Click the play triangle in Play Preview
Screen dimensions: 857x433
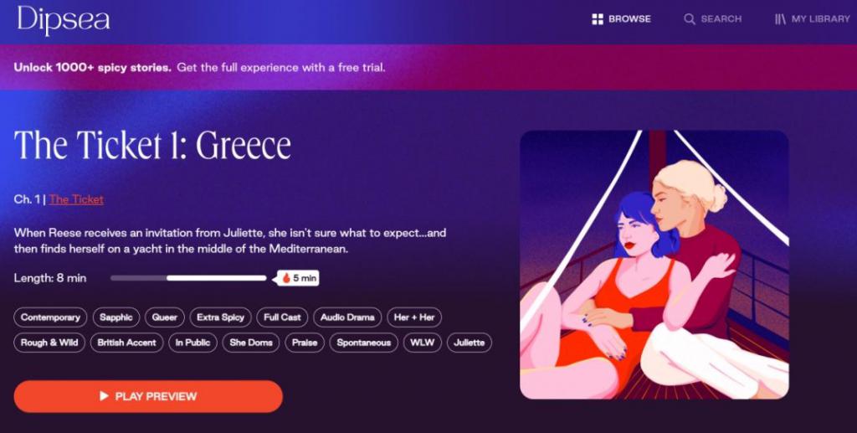click(104, 396)
